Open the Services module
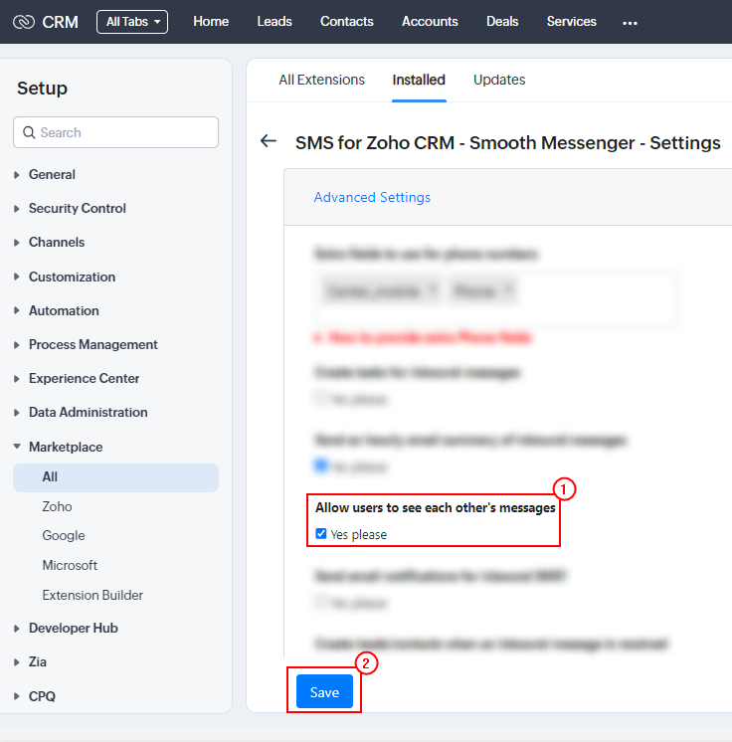Viewport: 732px width, 742px height. coord(571,22)
